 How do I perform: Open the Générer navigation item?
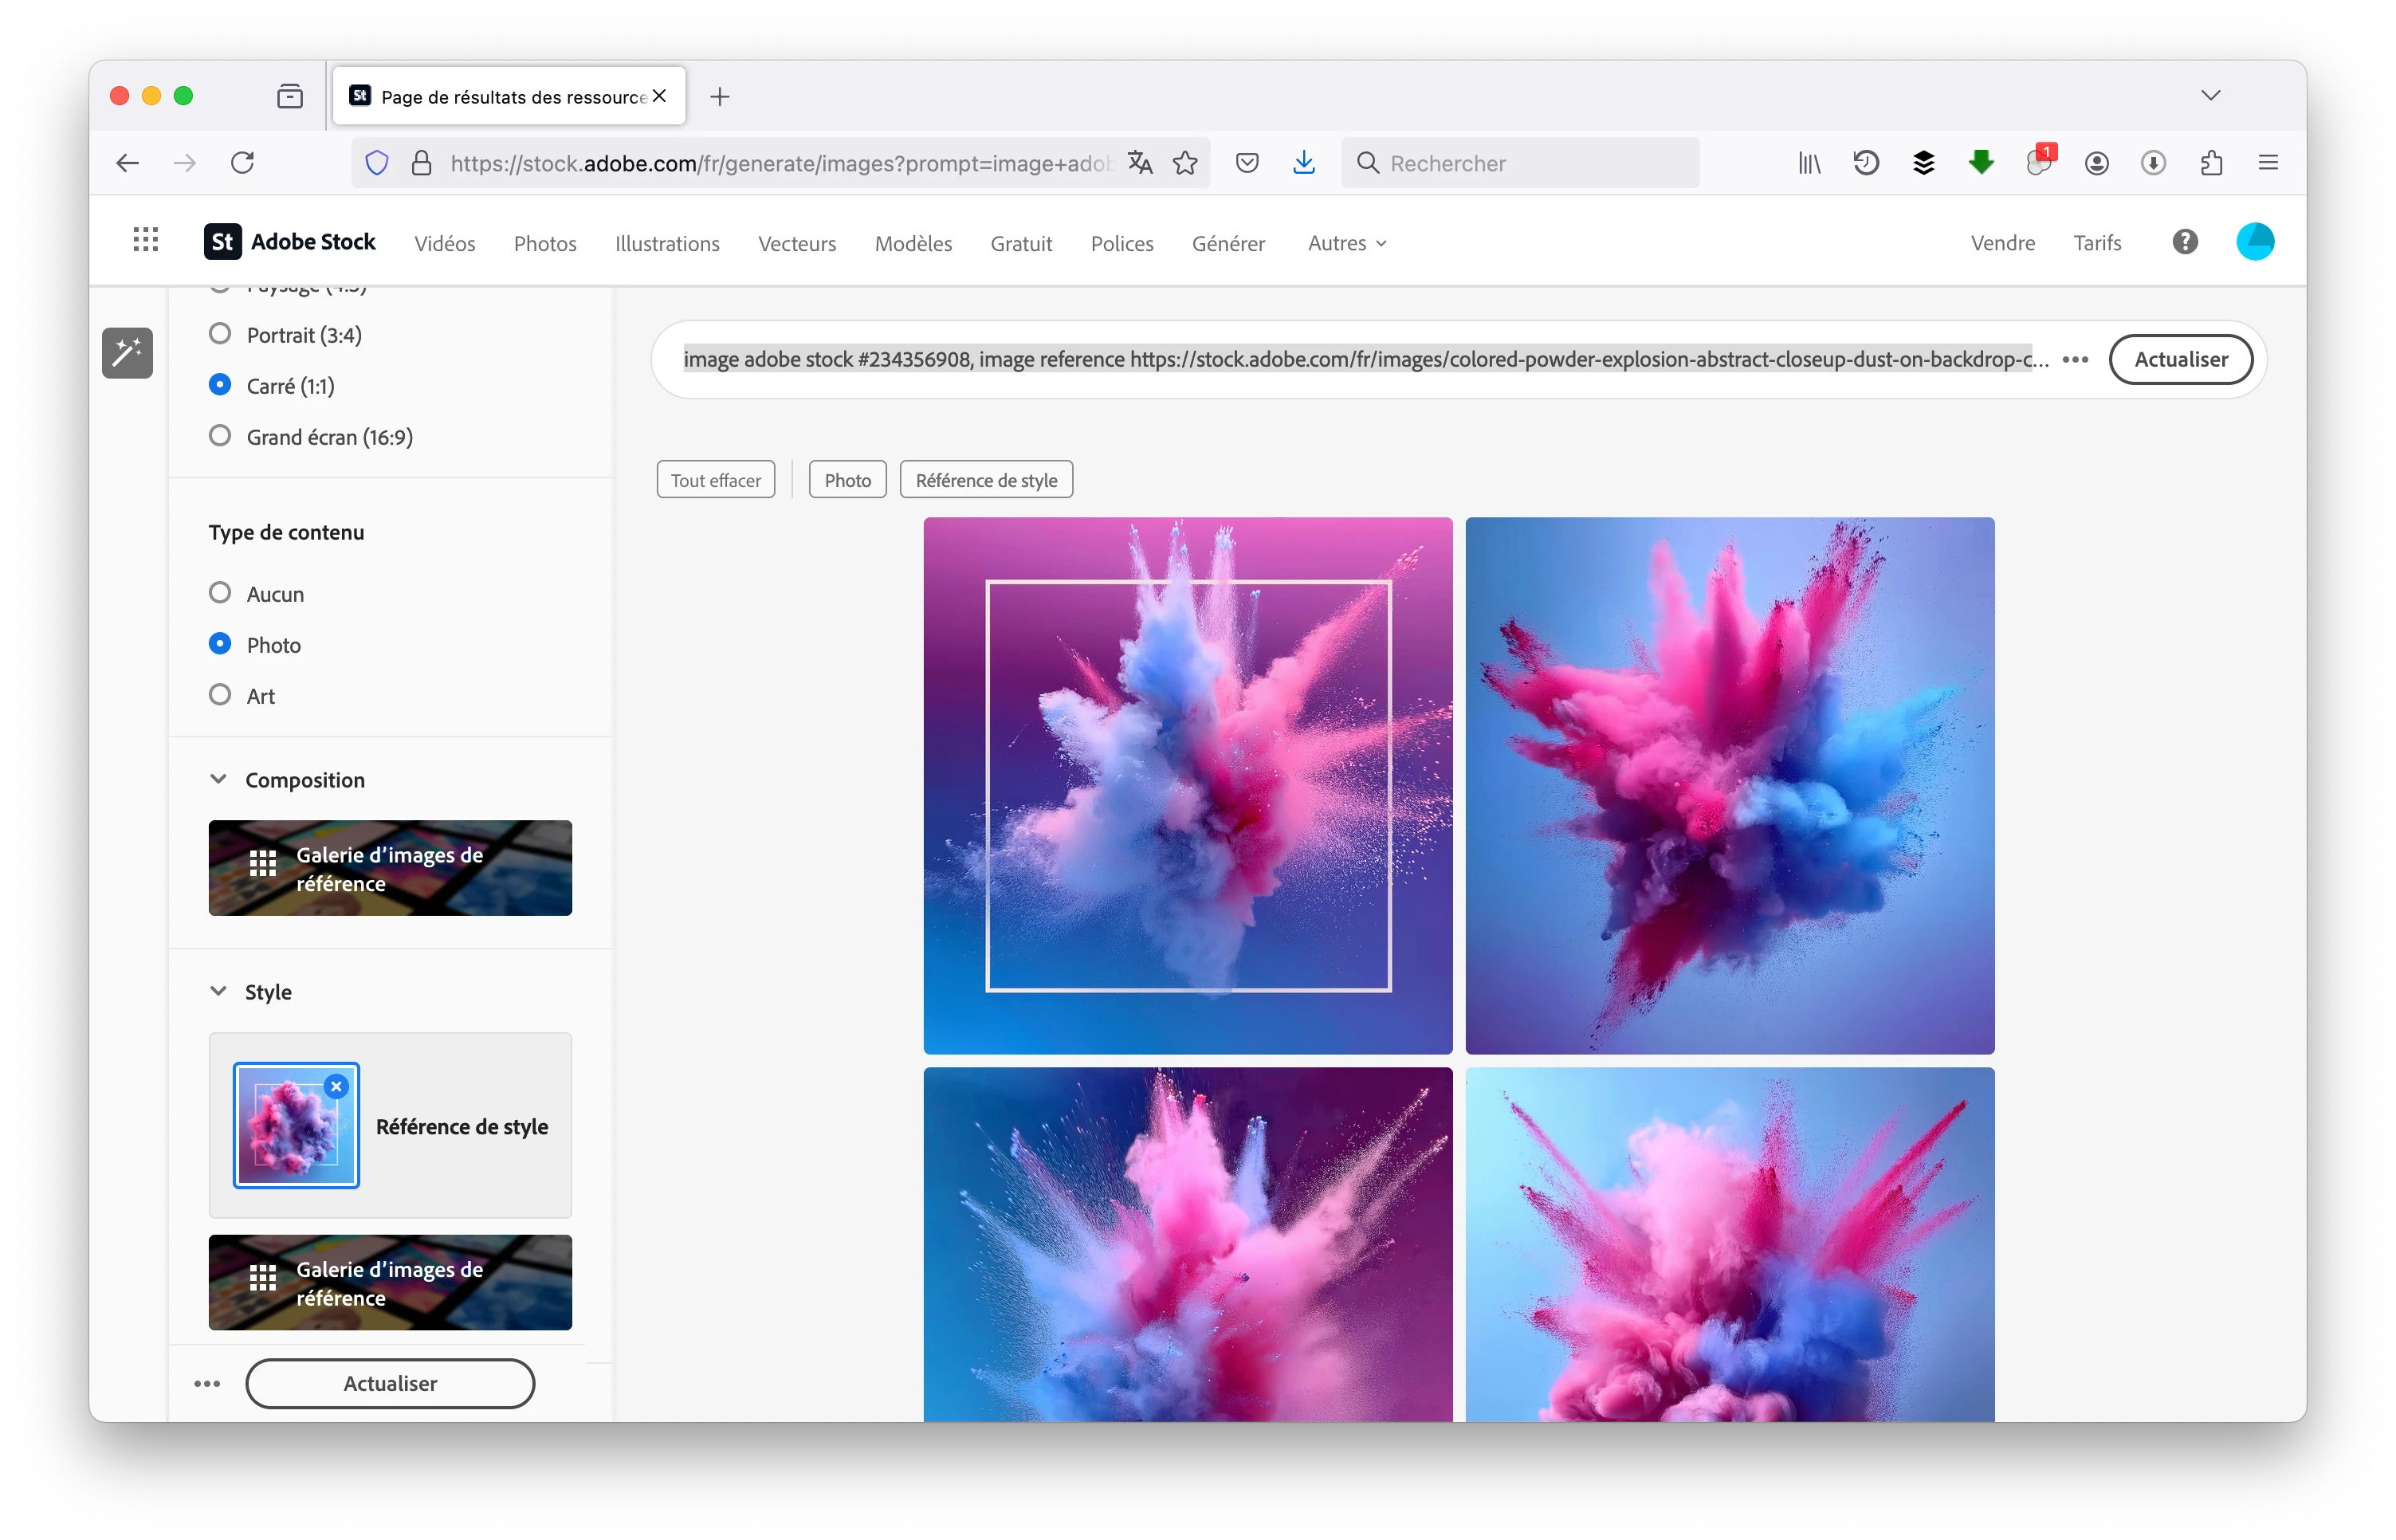point(1228,243)
